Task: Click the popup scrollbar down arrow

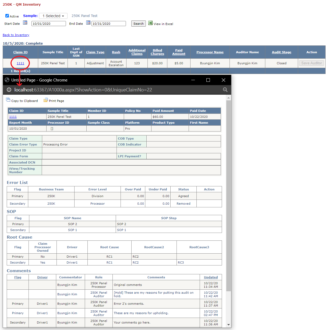Action: click(x=229, y=325)
